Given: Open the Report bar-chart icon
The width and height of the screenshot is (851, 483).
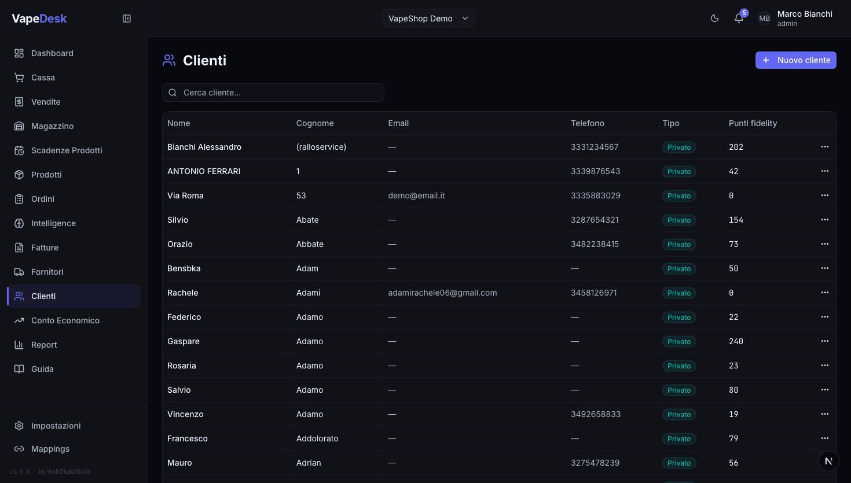Looking at the screenshot, I should pyautogui.click(x=18, y=344).
